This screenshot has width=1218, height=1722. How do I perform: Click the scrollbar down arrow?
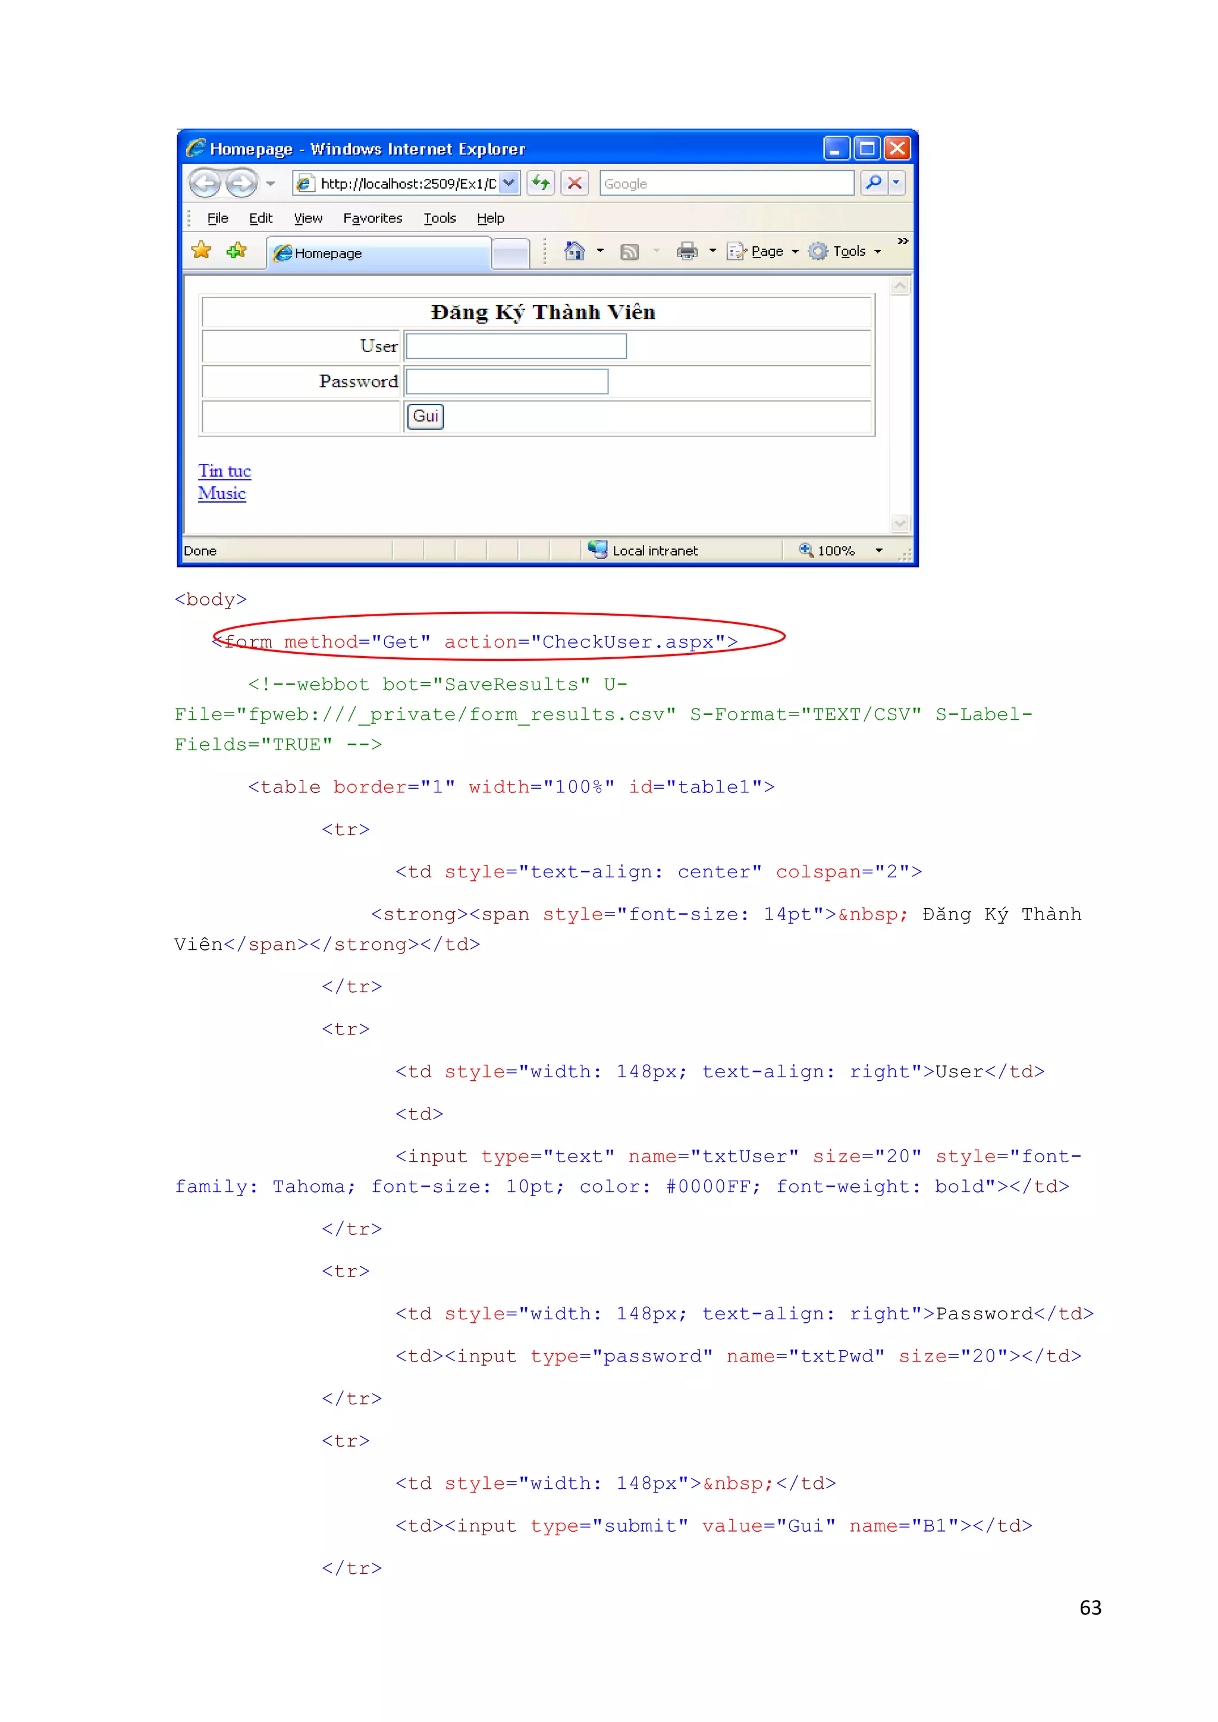click(x=900, y=523)
